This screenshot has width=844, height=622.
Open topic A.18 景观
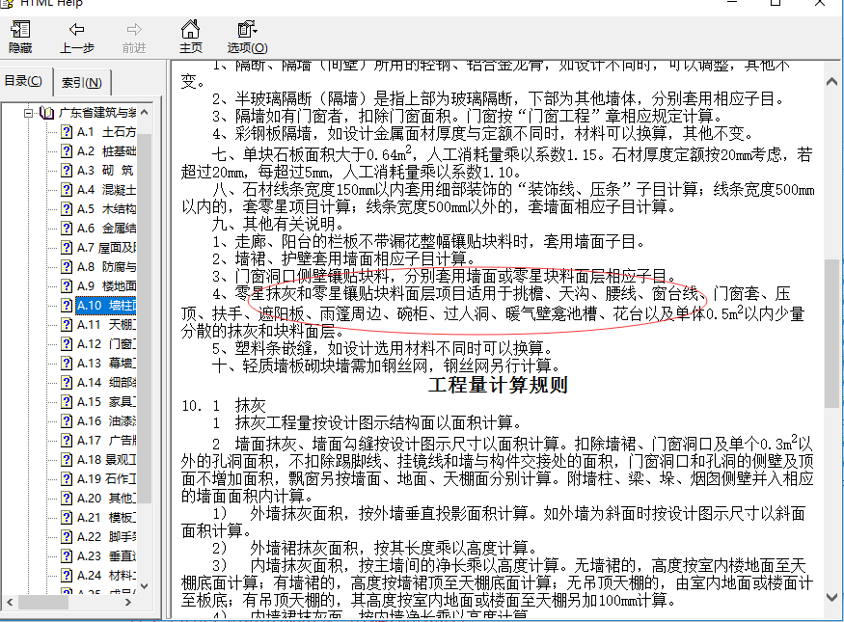[106, 459]
